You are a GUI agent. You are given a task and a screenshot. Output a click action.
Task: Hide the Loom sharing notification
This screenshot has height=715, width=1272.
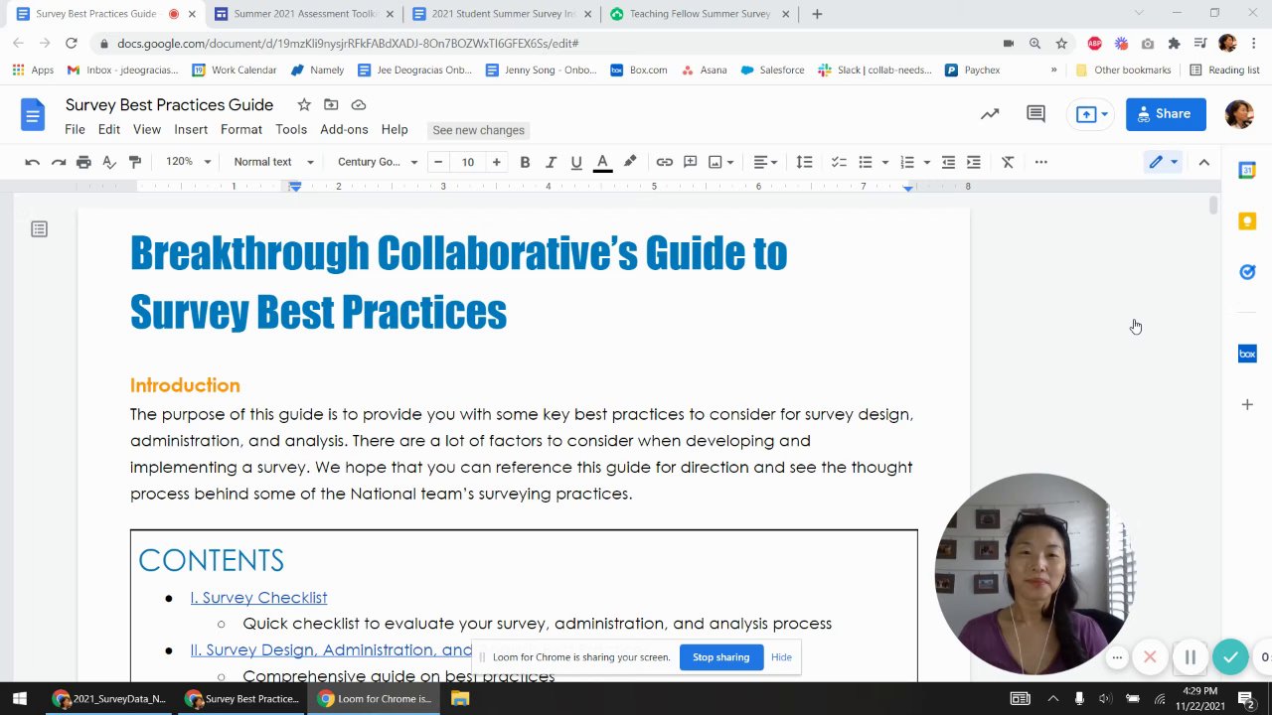click(x=781, y=657)
